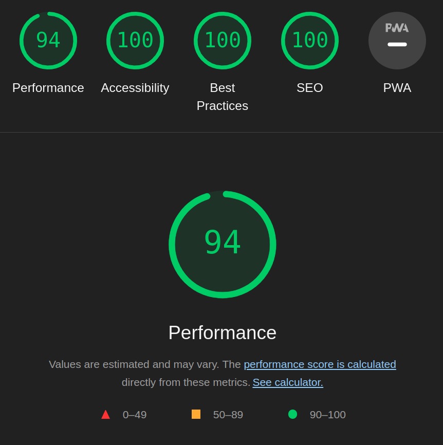Click the 50–89 score range text
The height and width of the screenshot is (445, 443).
pyautogui.click(x=228, y=415)
